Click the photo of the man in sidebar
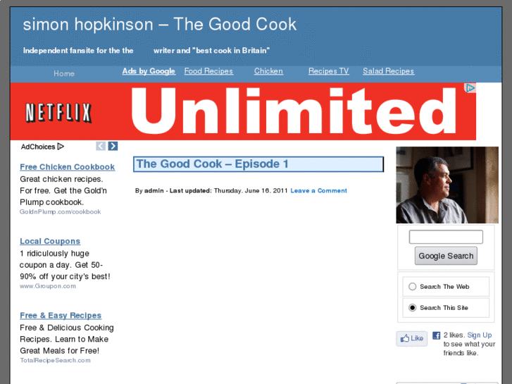512x384 pixels. [447, 185]
